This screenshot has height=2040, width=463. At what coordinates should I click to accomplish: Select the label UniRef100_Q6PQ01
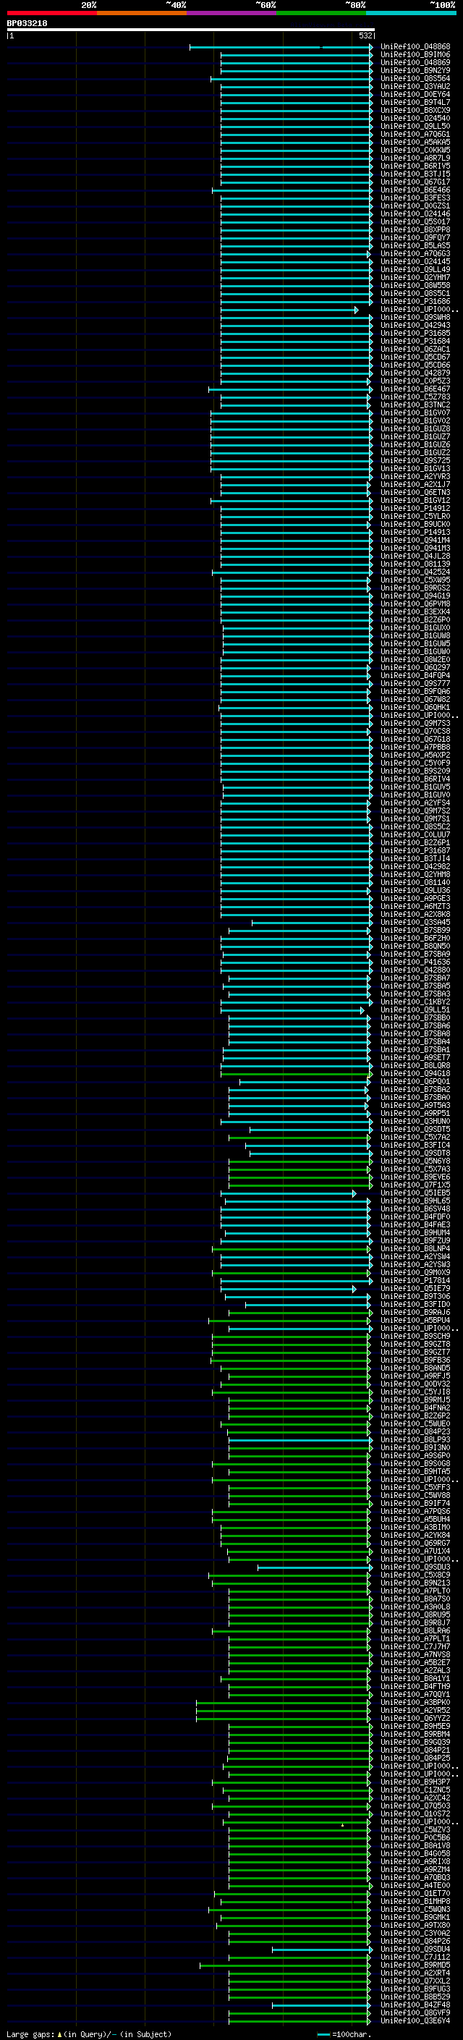(x=415, y=1082)
